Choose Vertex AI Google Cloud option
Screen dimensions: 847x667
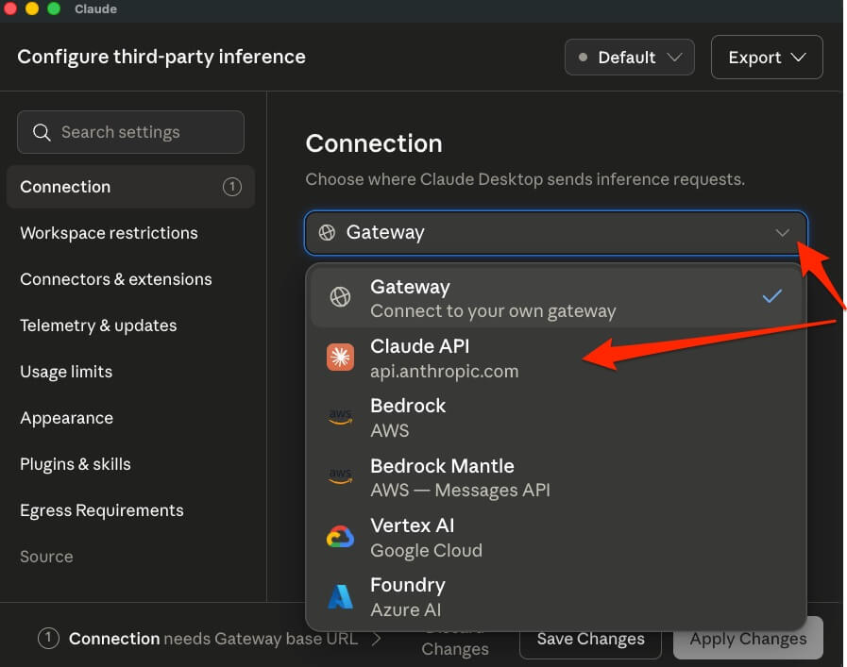[x=556, y=538]
